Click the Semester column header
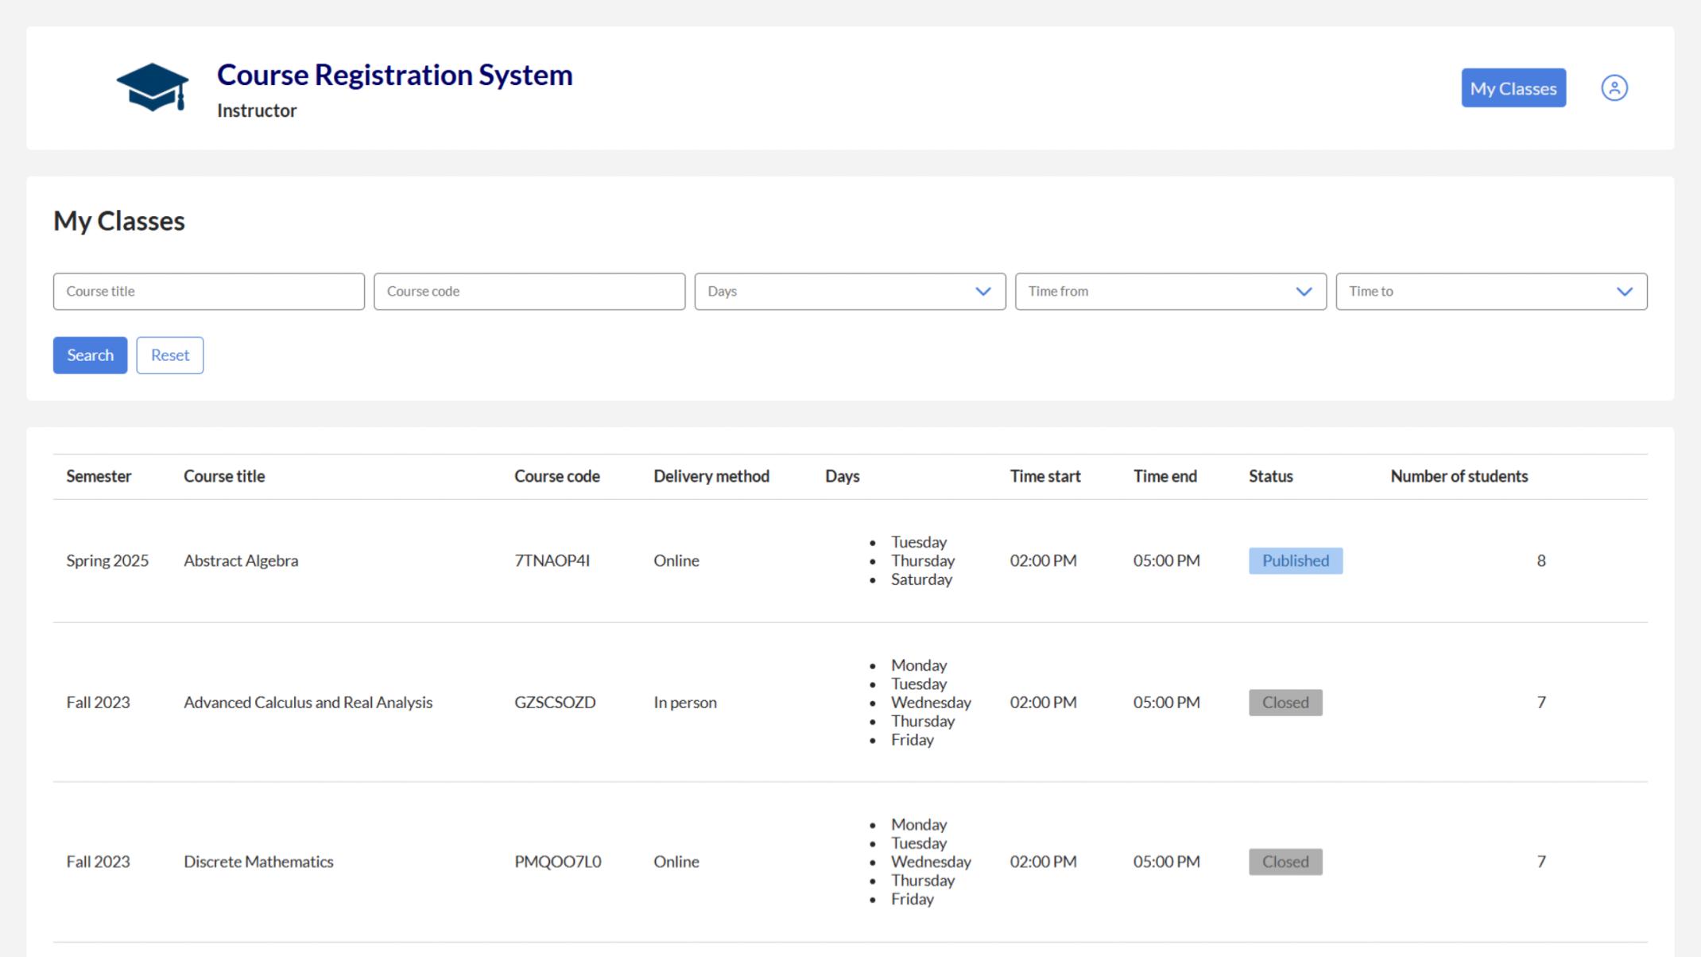This screenshot has width=1701, height=957. coord(99,476)
